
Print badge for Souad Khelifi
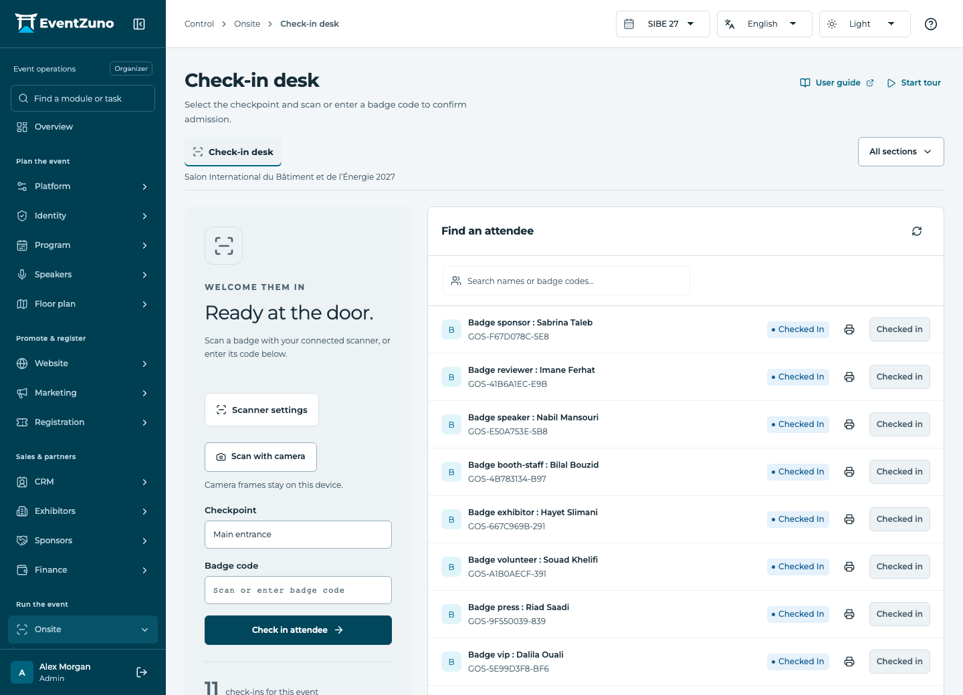point(849,567)
